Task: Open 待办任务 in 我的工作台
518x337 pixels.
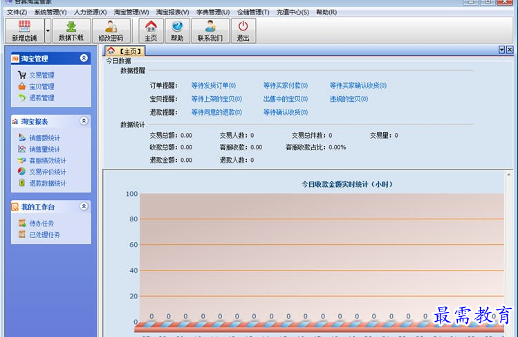Action: coord(41,224)
